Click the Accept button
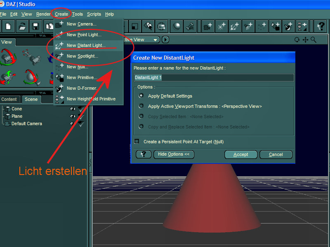The width and height of the screenshot is (330, 247). (240, 155)
